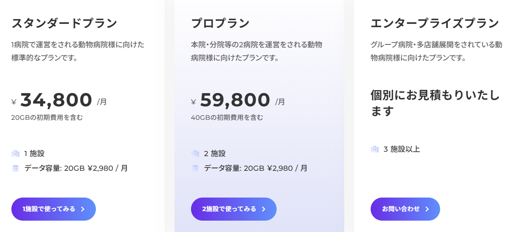This screenshot has height=232, width=511.
Task: Click 40GBの初期費用を含む note
Action: click(x=227, y=118)
